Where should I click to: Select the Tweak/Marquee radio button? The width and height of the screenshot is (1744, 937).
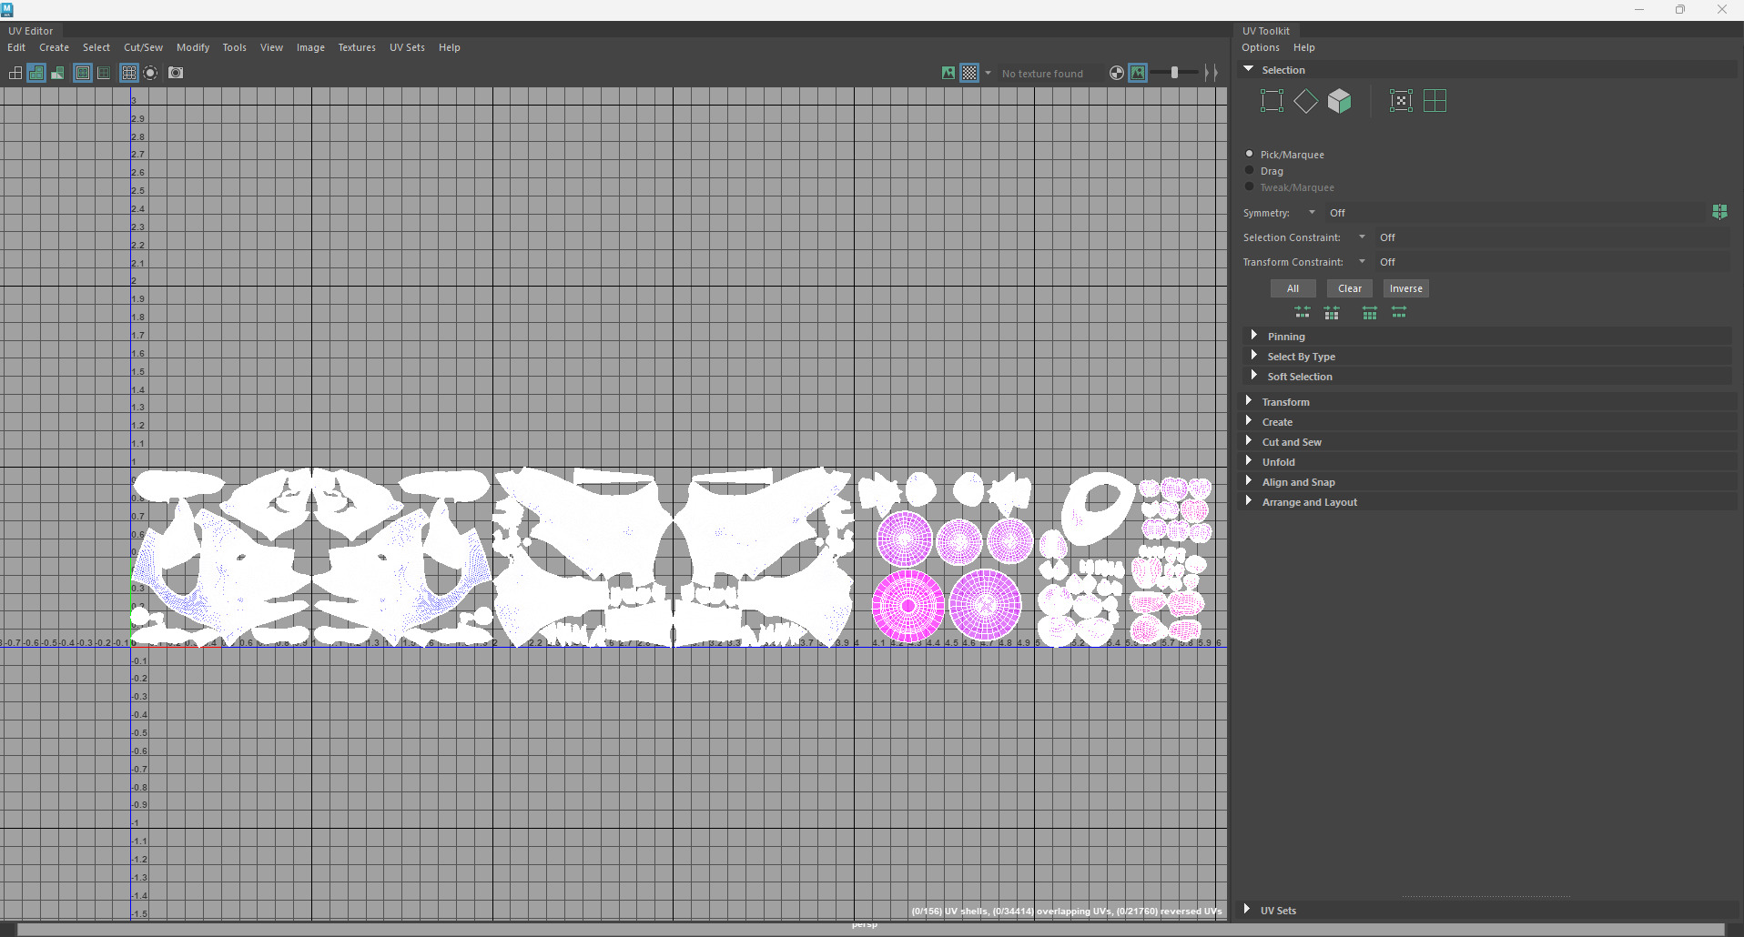1250,186
